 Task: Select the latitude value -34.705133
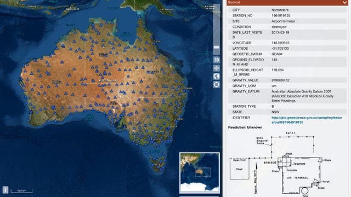(x=280, y=49)
